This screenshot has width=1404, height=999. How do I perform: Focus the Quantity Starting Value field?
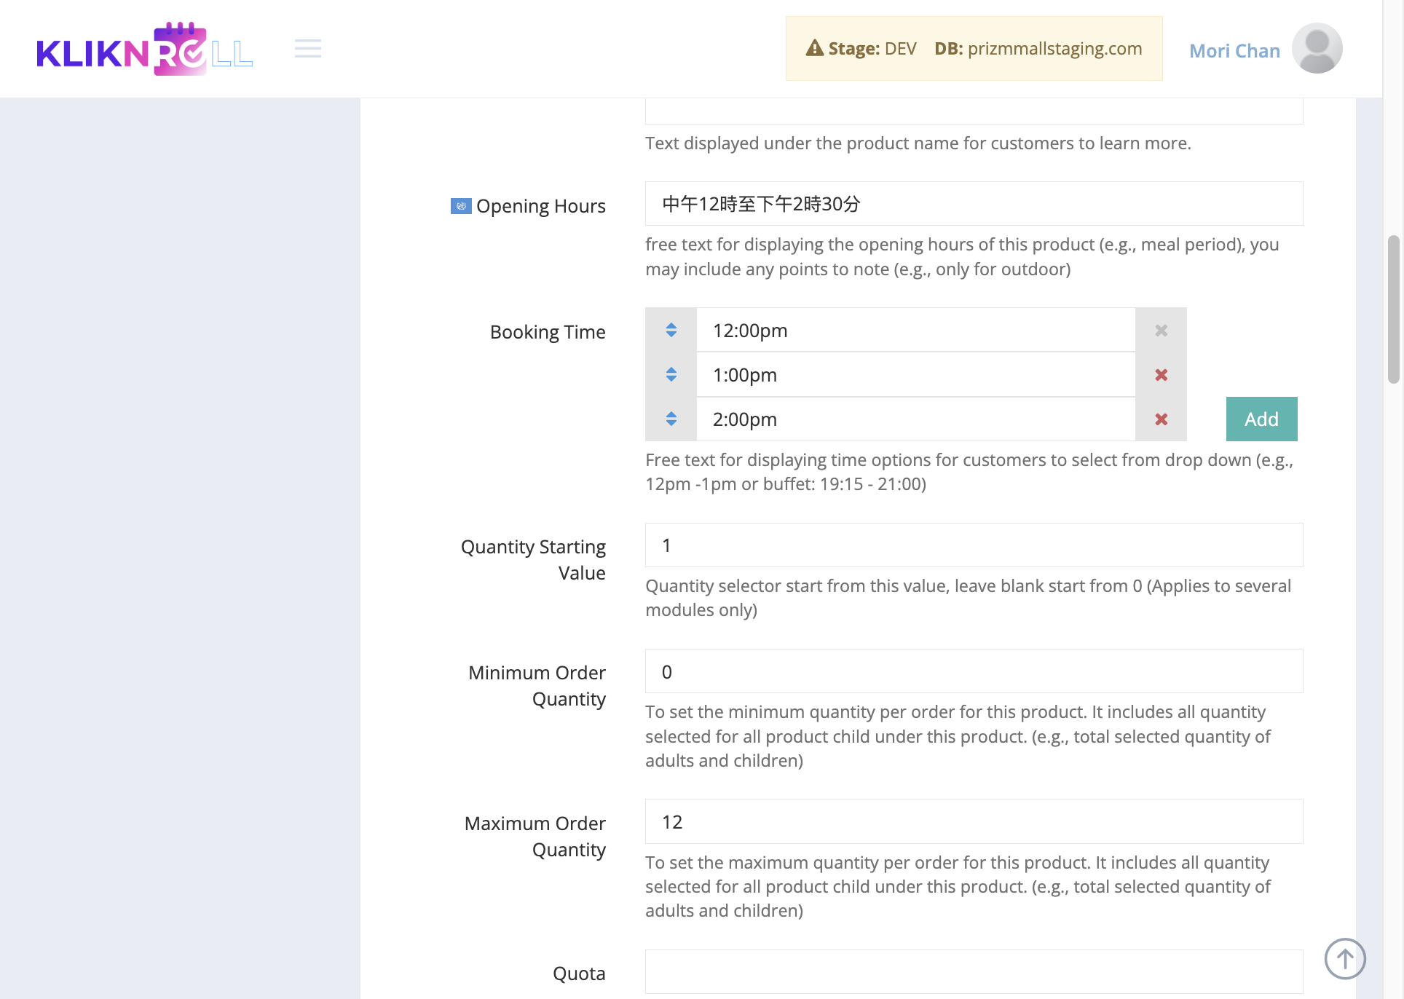974,545
